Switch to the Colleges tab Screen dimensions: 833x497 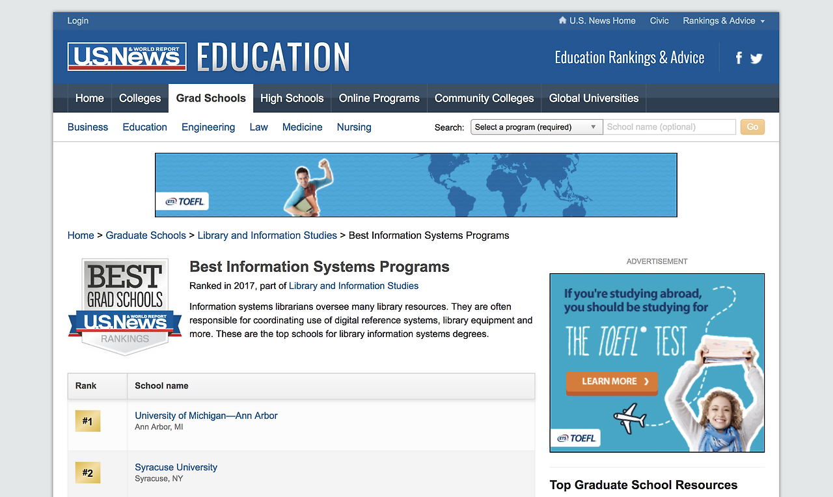pyautogui.click(x=140, y=98)
